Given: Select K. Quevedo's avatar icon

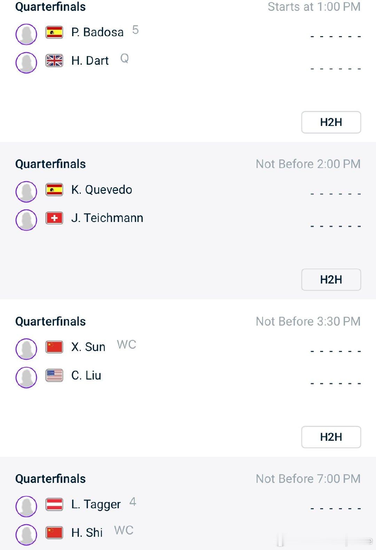Looking at the screenshot, I should [x=26, y=192].
